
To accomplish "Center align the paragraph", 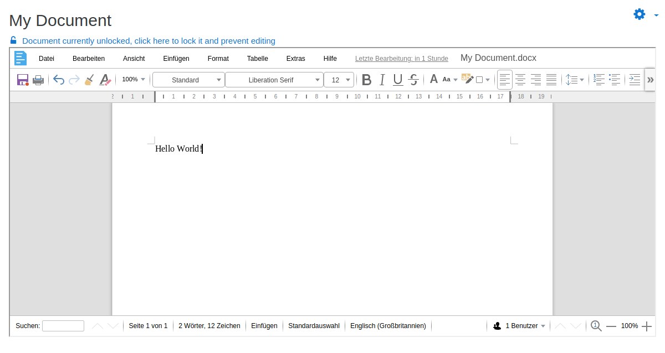I will pos(520,80).
